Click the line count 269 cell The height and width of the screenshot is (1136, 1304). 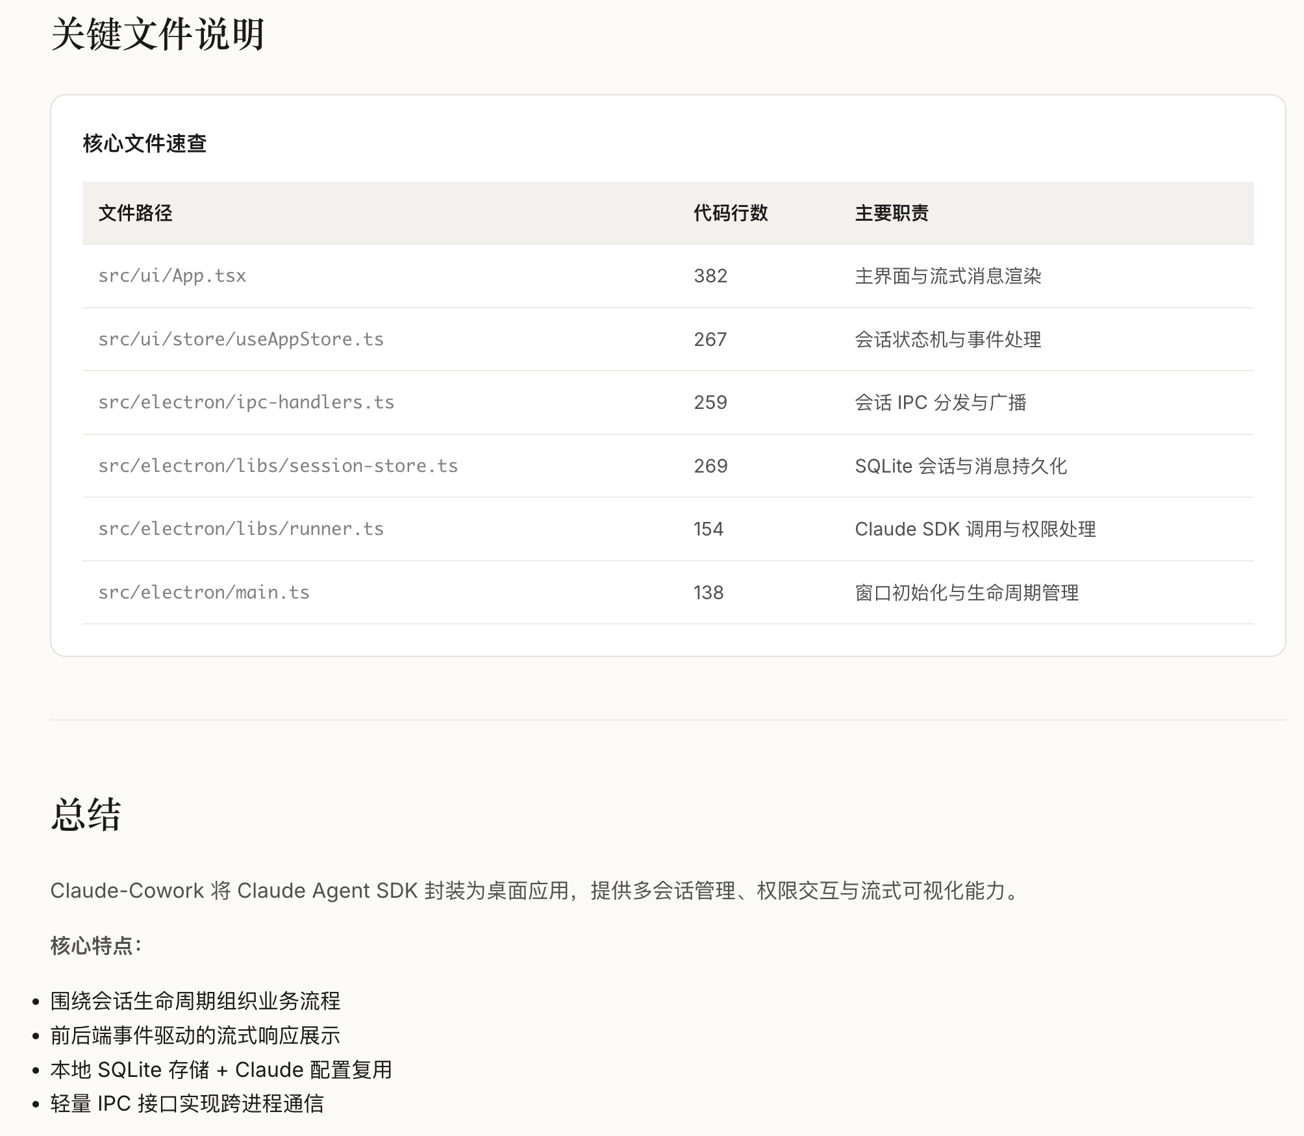[x=710, y=466]
